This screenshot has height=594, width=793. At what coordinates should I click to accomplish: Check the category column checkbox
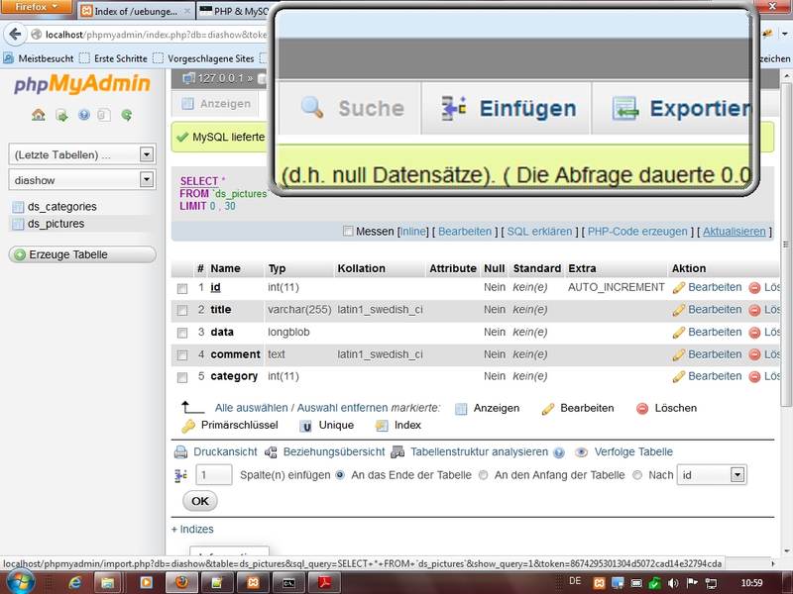click(x=182, y=377)
